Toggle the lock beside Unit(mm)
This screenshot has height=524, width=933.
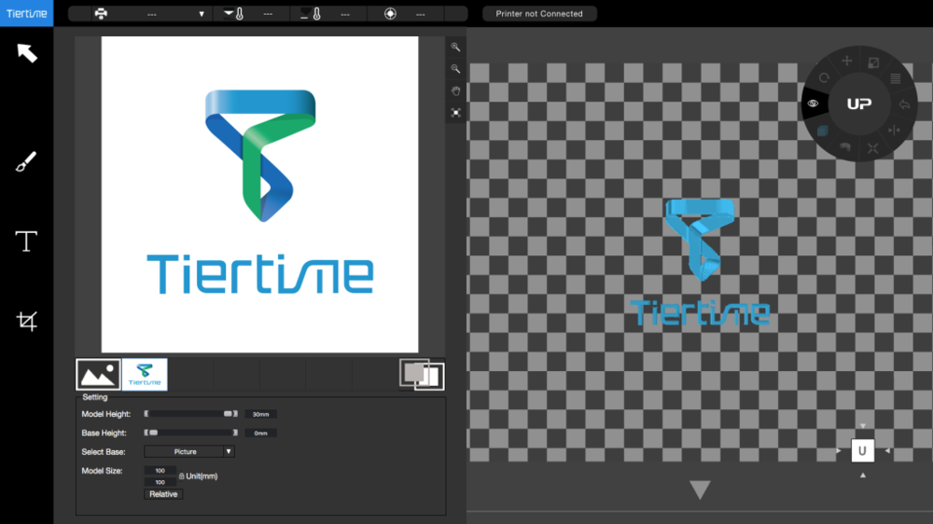[181, 476]
